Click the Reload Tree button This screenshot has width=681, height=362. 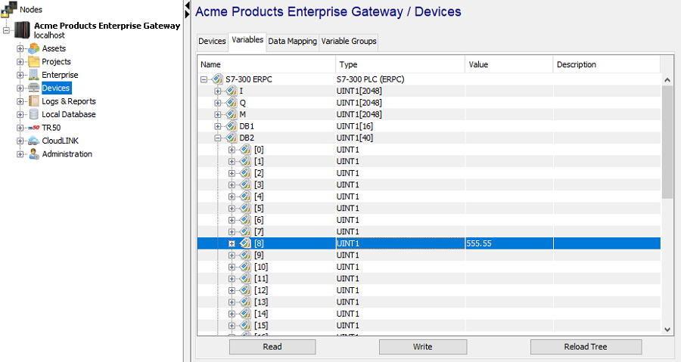(586, 347)
